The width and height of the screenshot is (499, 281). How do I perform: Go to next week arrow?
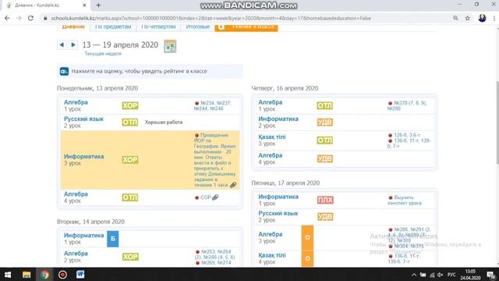coord(73,44)
